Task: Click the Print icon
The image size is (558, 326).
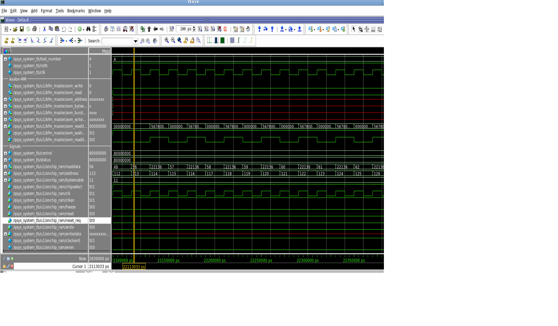Action: (x=35, y=29)
